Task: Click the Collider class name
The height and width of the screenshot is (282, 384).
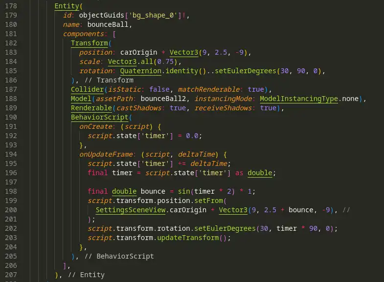Action: (x=87, y=89)
